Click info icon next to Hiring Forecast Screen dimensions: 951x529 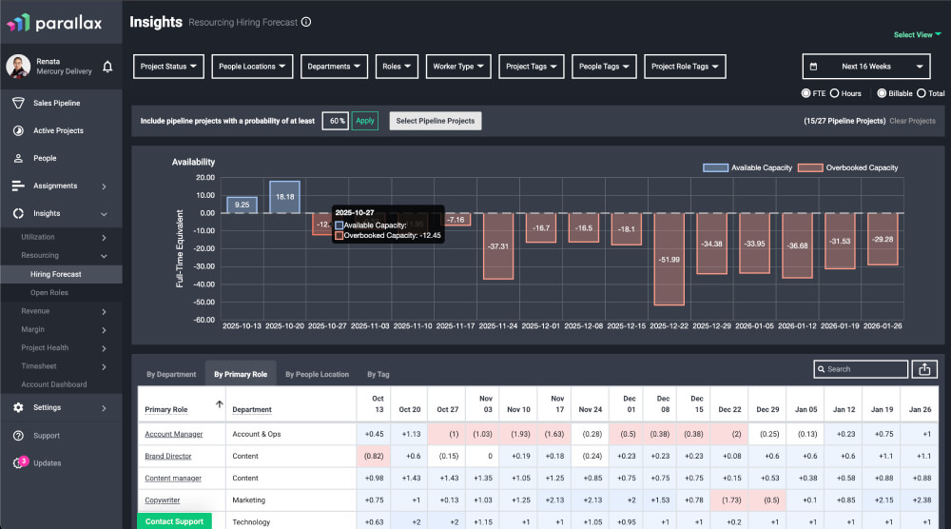point(306,22)
